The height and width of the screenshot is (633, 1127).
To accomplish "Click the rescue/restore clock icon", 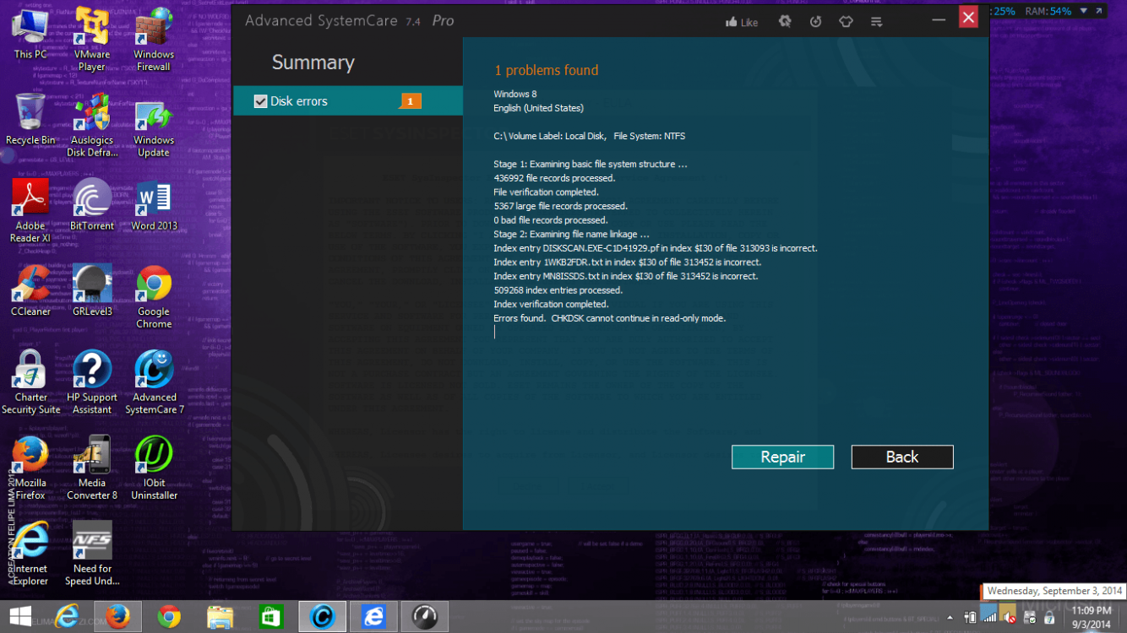I will click(x=815, y=21).
